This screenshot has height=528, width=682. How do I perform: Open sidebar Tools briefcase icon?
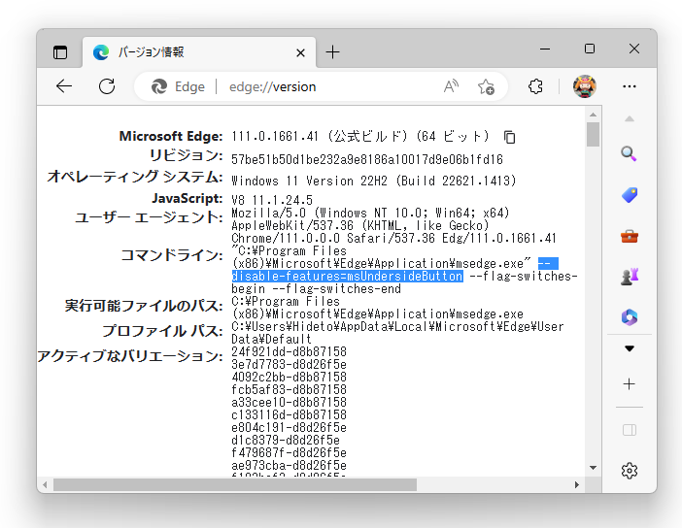630,237
